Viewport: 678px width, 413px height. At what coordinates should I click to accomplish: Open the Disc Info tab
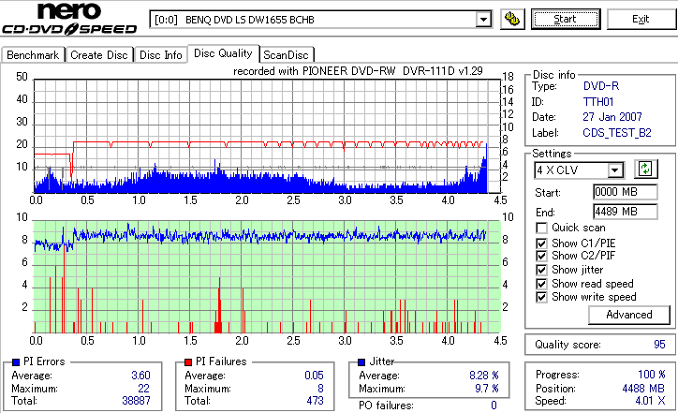(x=161, y=55)
